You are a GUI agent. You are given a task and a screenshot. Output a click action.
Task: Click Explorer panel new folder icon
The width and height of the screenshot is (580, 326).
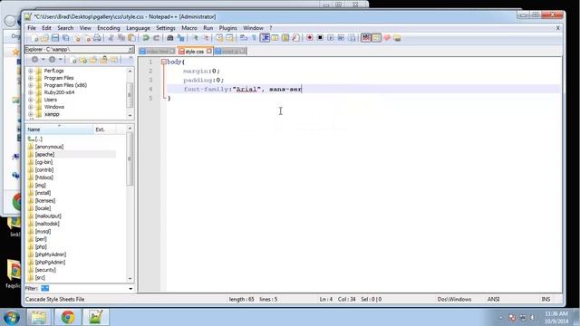coord(82,60)
